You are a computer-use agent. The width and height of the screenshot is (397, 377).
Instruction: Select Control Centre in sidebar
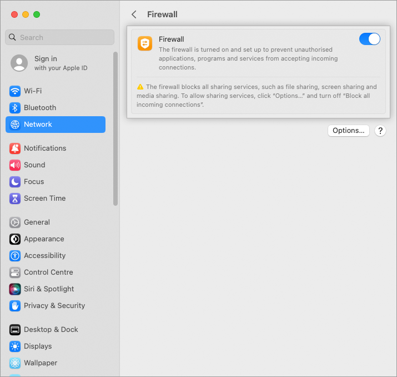coord(48,272)
